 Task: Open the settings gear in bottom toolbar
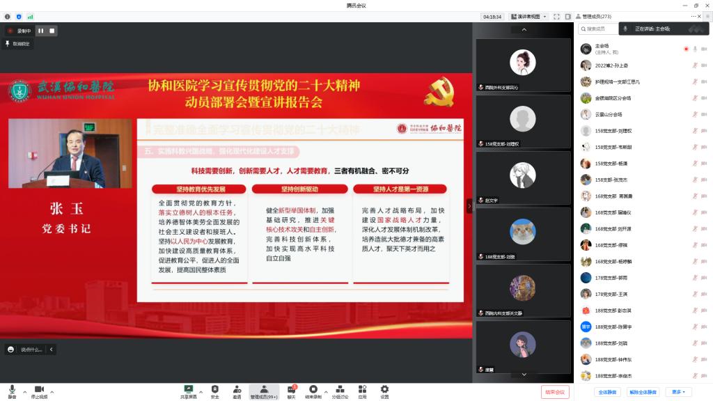[x=384, y=389]
